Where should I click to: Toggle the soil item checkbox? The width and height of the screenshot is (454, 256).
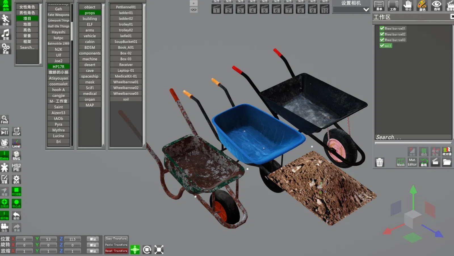pyautogui.click(x=382, y=45)
